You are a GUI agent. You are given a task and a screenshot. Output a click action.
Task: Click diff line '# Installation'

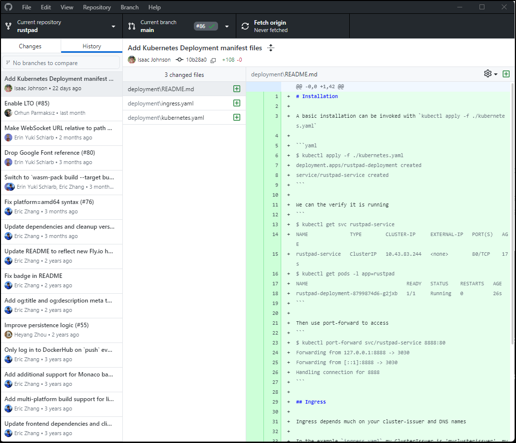(317, 96)
